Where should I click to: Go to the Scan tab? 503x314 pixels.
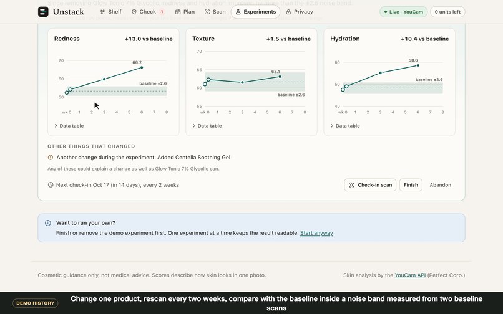[x=215, y=12]
